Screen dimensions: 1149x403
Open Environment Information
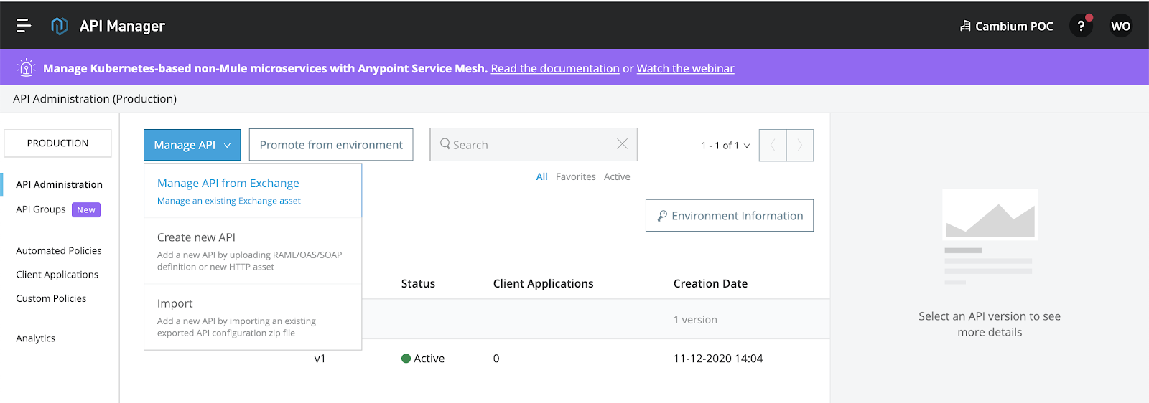[x=729, y=216]
